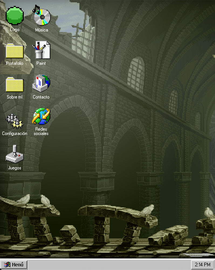Select the "Sobre mí" text label

pos(15,97)
